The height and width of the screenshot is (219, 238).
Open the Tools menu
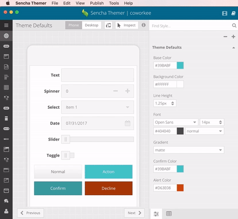pos(114,3)
